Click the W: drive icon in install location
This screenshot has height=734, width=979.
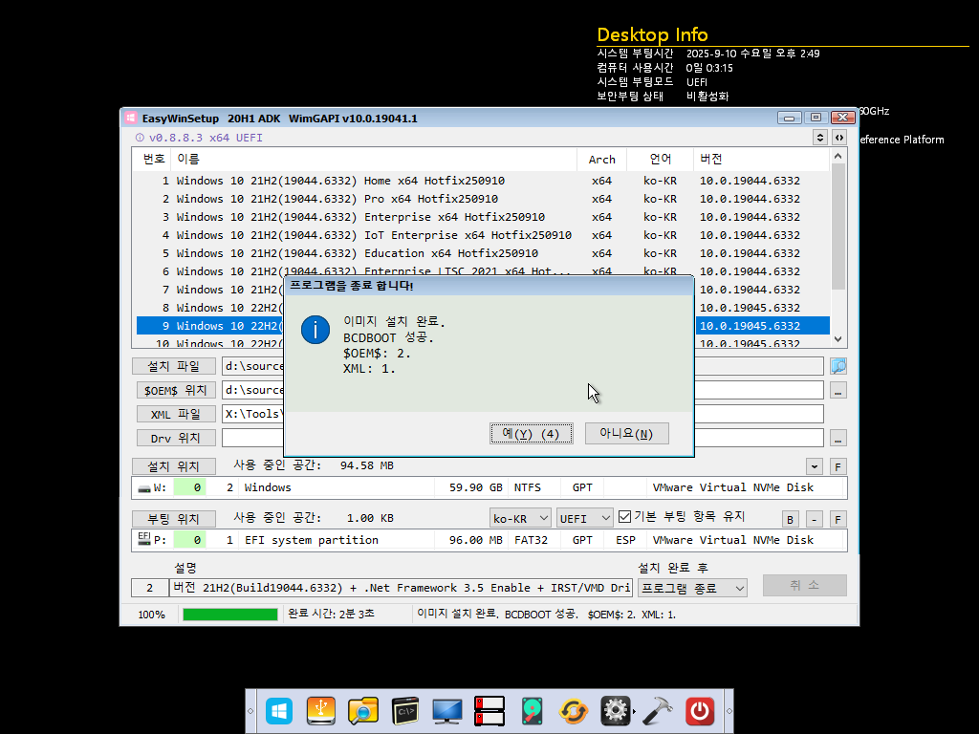[x=144, y=488]
